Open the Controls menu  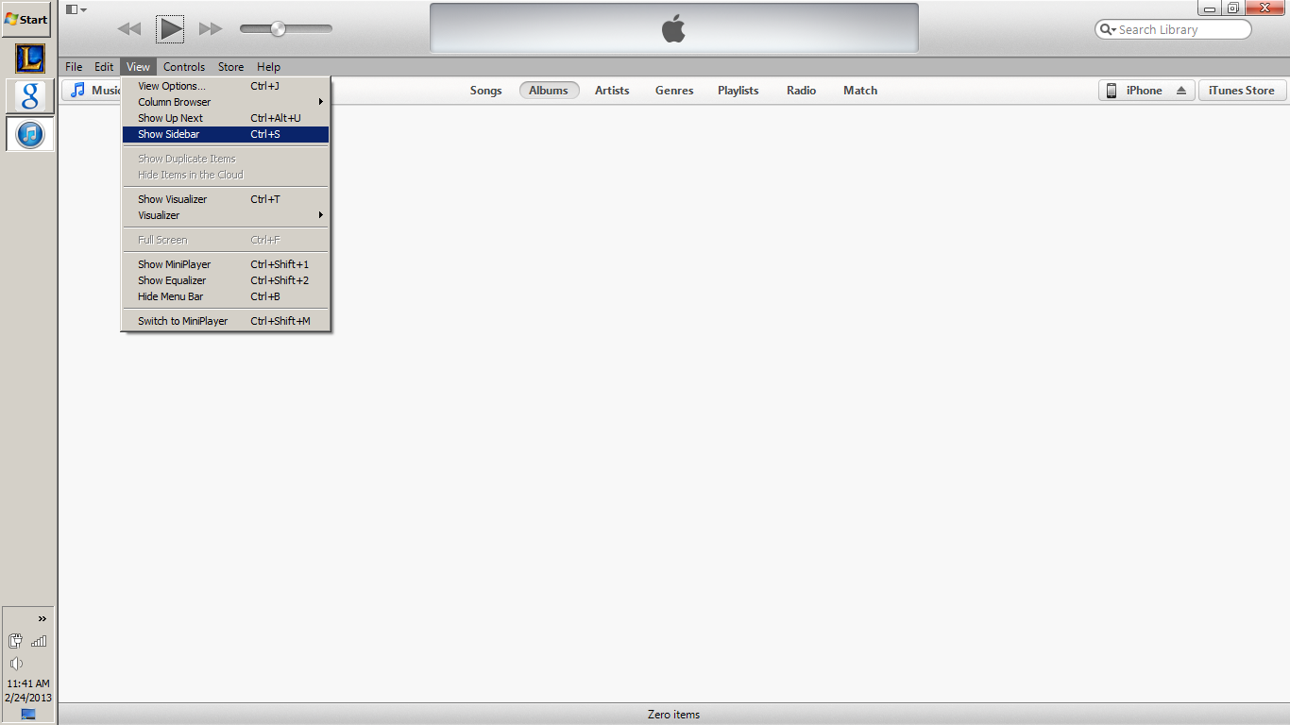[x=184, y=67]
